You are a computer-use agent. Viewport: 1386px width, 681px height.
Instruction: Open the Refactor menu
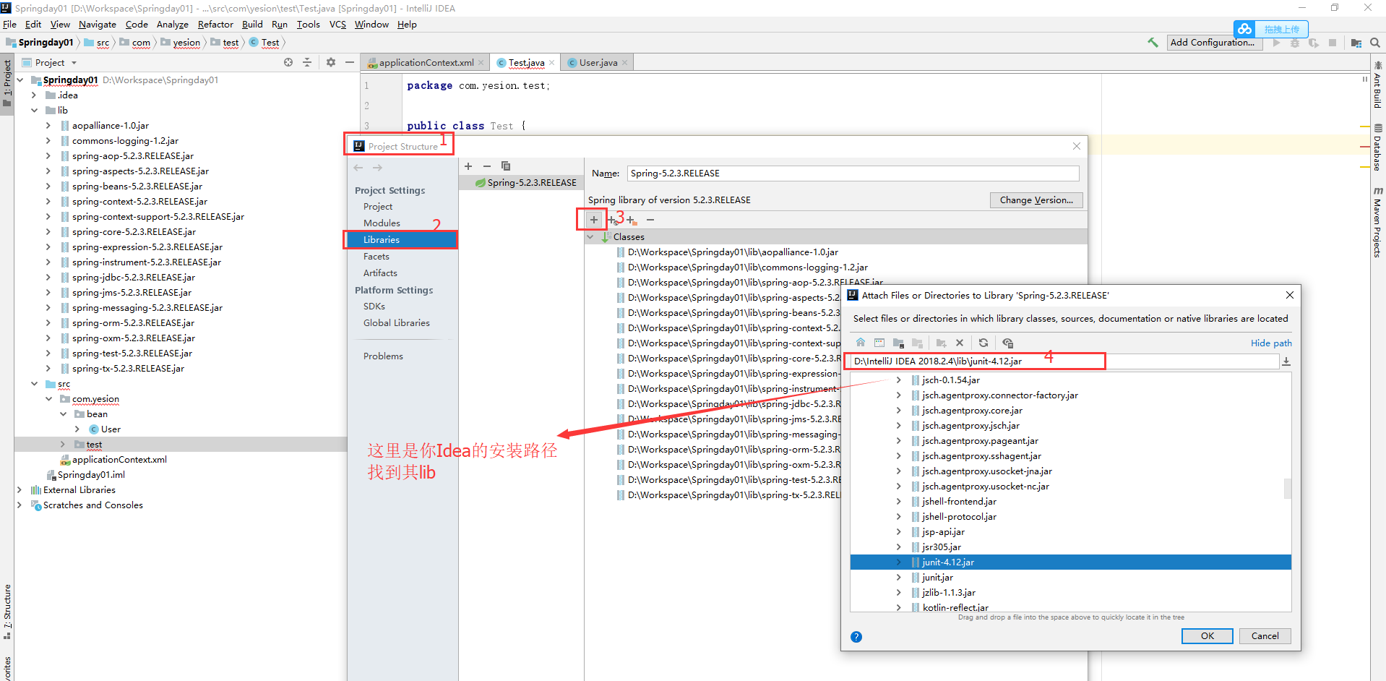tap(215, 24)
